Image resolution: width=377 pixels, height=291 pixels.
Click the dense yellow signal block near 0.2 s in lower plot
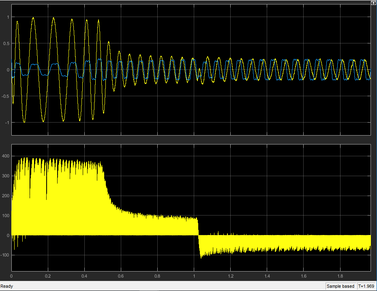coord(48,203)
